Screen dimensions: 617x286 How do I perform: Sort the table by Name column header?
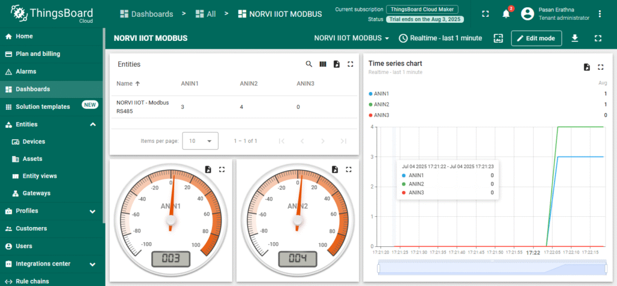click(x=125, y=84)
